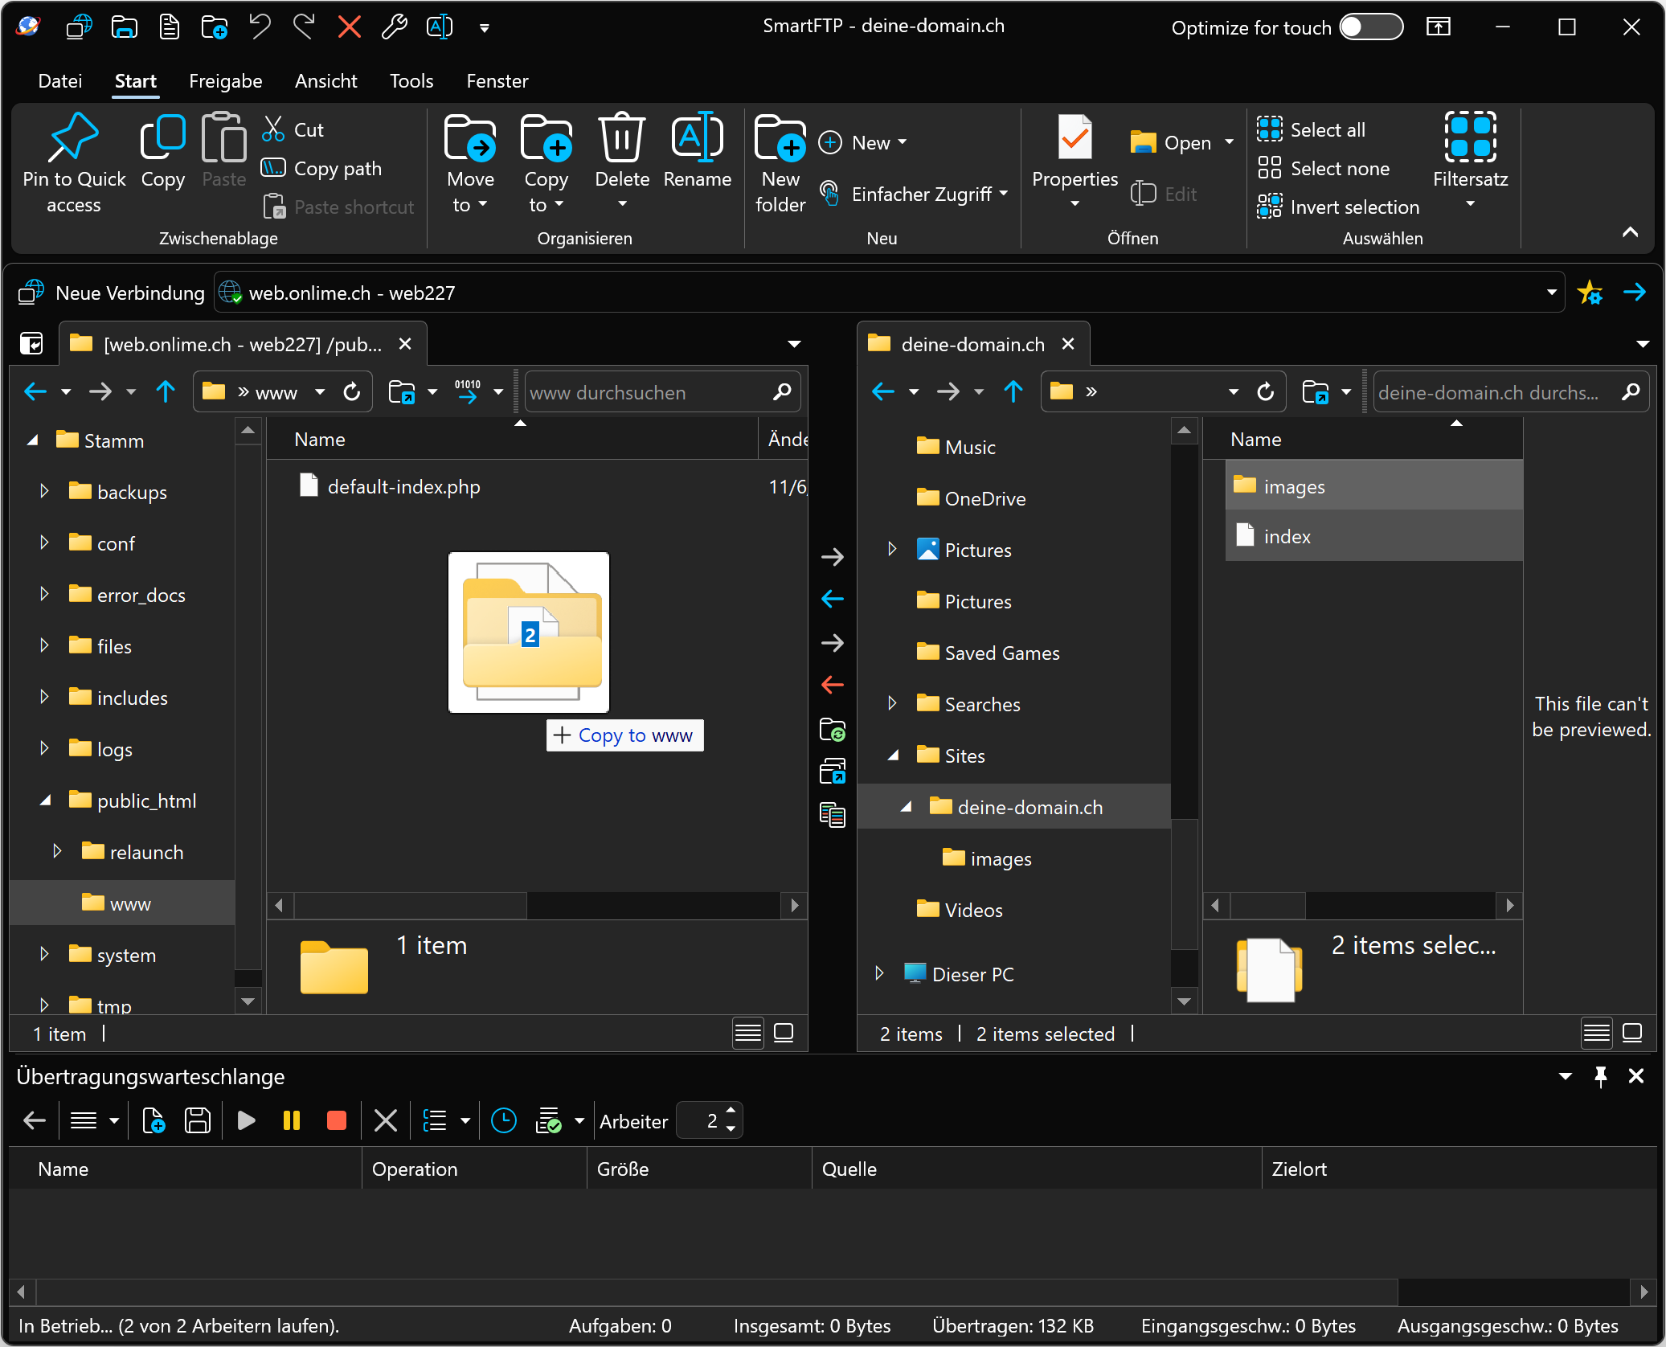Click Select none in the ribbon

[1324, 168]
